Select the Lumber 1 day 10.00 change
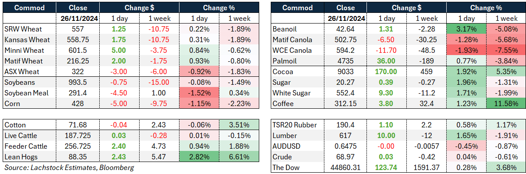Screen dimensions: 526x174 click(386, 136)
